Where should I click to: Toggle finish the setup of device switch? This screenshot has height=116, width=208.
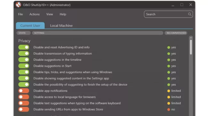pos(24,84)
